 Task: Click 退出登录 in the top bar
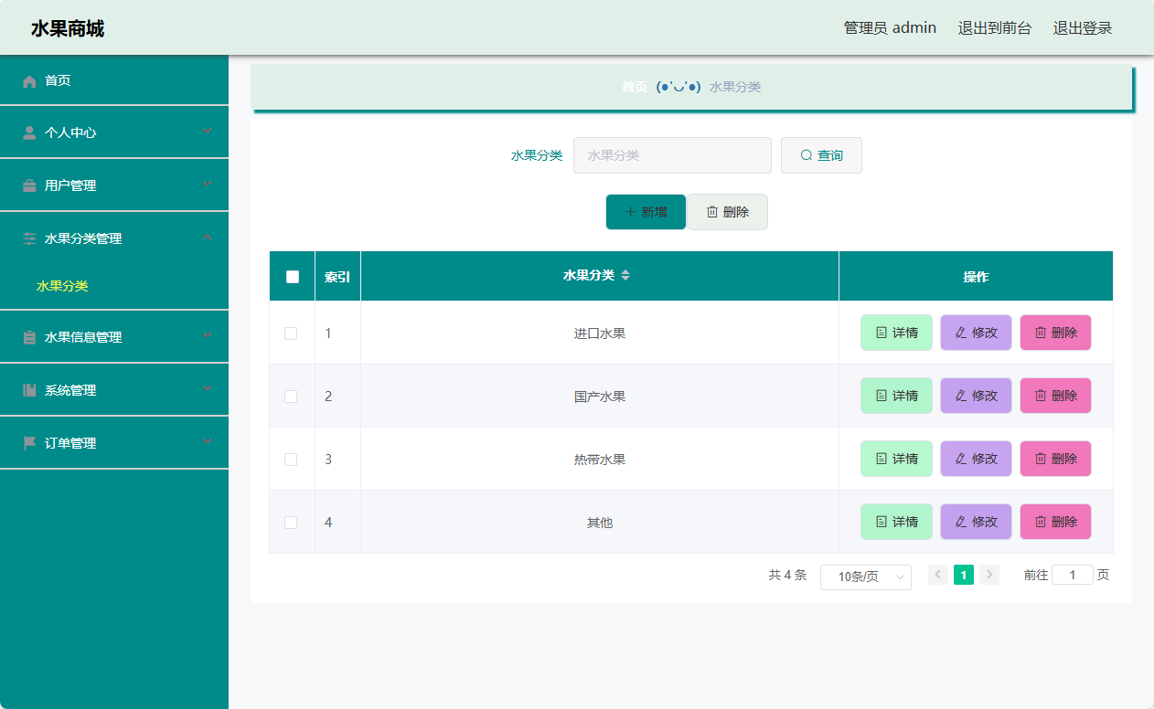click(x=1081, y=27)
